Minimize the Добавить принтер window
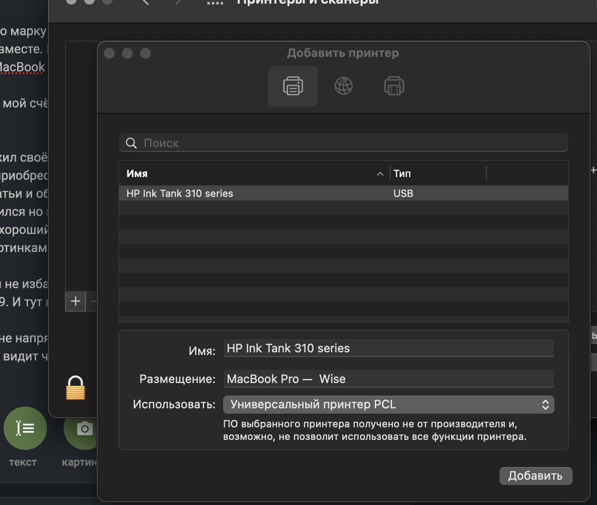This screenshot has height=505, width=597. coord(127,53)
